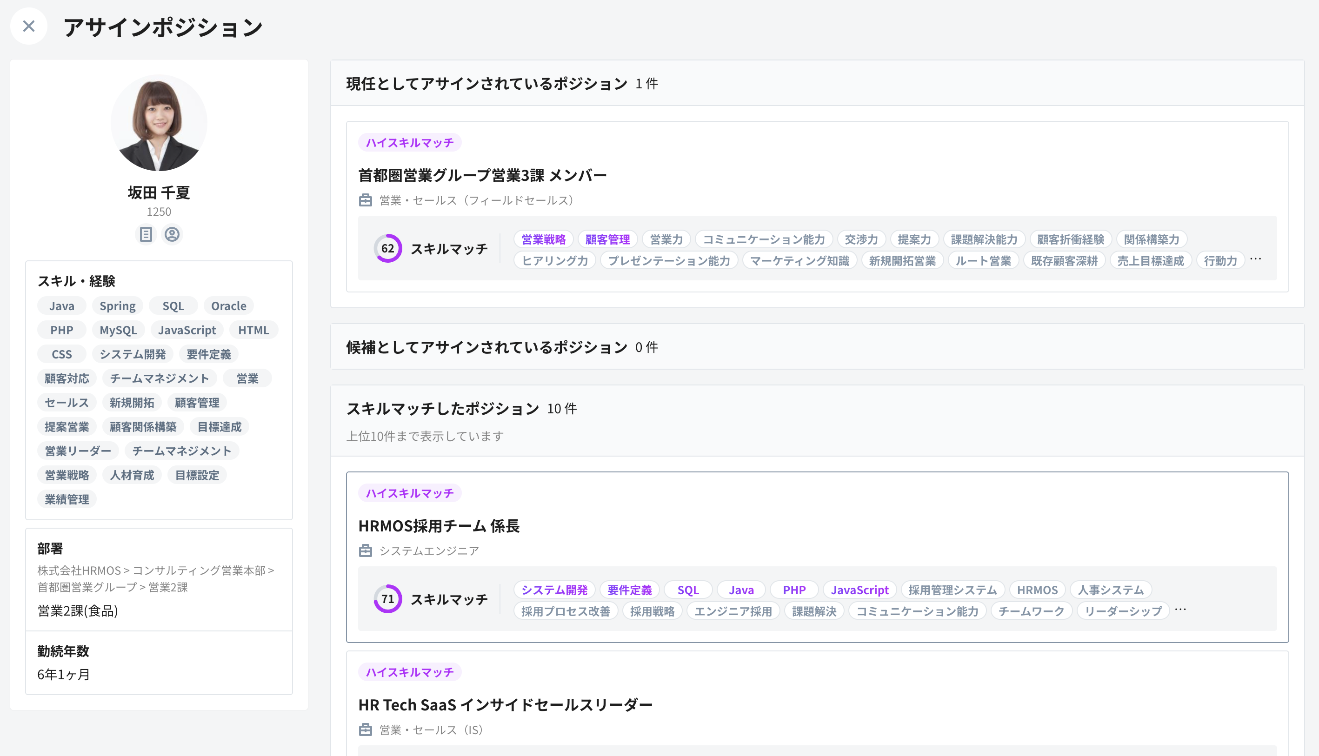Select the 営業リーダー skill tag
This screenshot has width=1319, height=756.
click(78, 451)
